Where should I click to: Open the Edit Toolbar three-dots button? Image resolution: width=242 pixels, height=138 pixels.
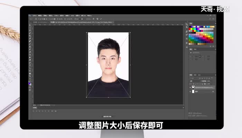tap(30, 79)
